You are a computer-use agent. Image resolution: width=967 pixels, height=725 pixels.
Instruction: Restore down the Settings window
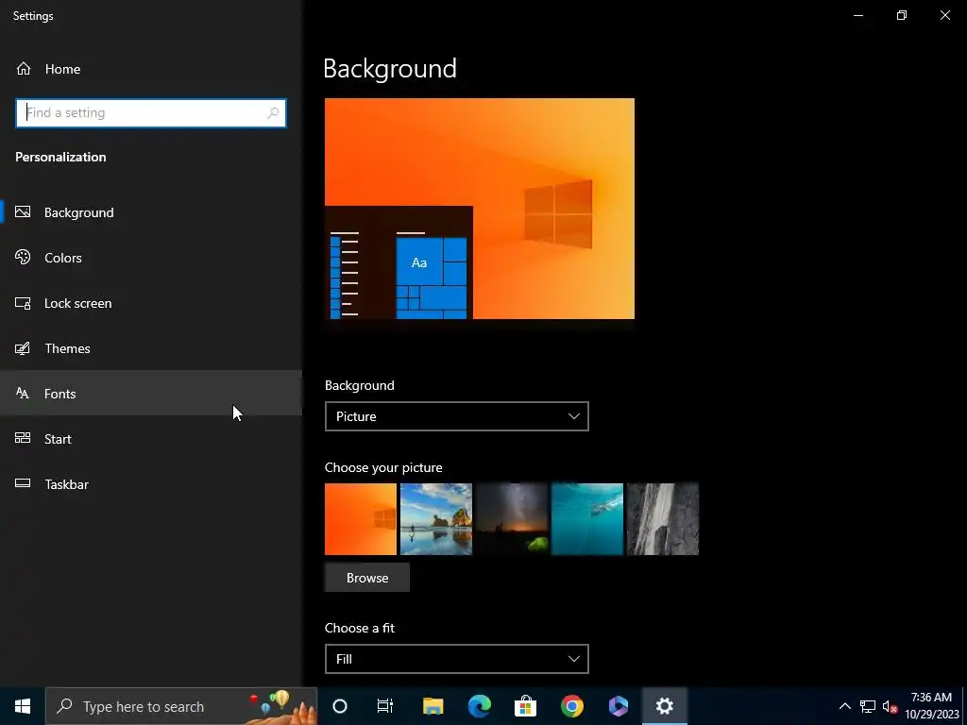902,15
